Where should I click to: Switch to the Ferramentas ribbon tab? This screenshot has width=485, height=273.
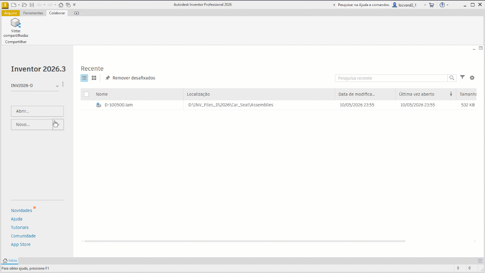[33, 13]
